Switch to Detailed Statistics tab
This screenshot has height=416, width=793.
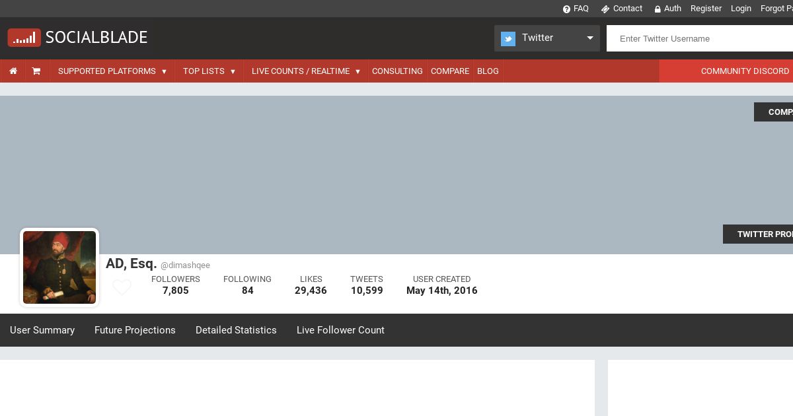pyautogui.click(x=236, y=330)
